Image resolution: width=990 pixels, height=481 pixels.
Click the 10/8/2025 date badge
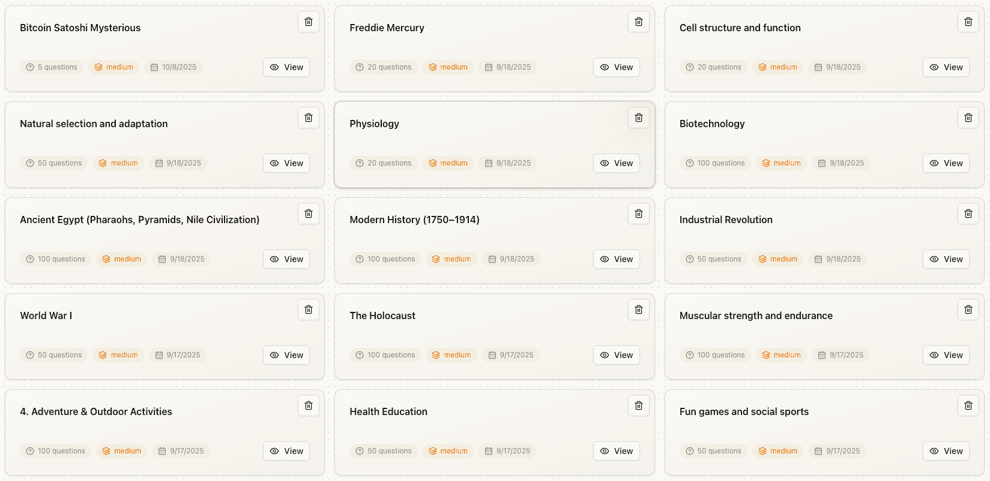pyautogui.click(x=174, y=67)
